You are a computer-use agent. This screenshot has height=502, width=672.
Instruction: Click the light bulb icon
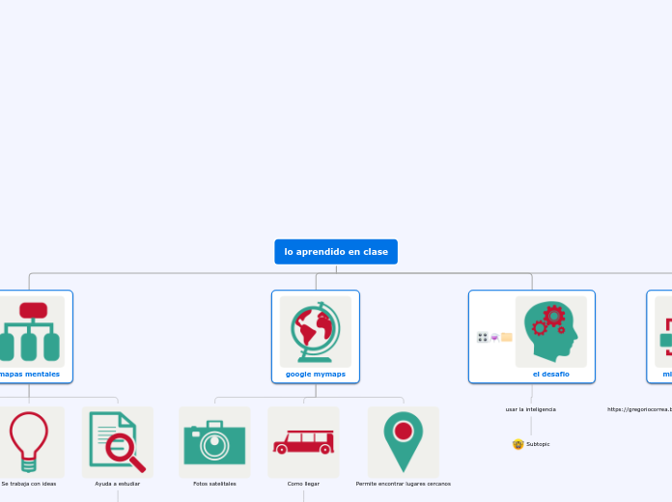(29, 442)
